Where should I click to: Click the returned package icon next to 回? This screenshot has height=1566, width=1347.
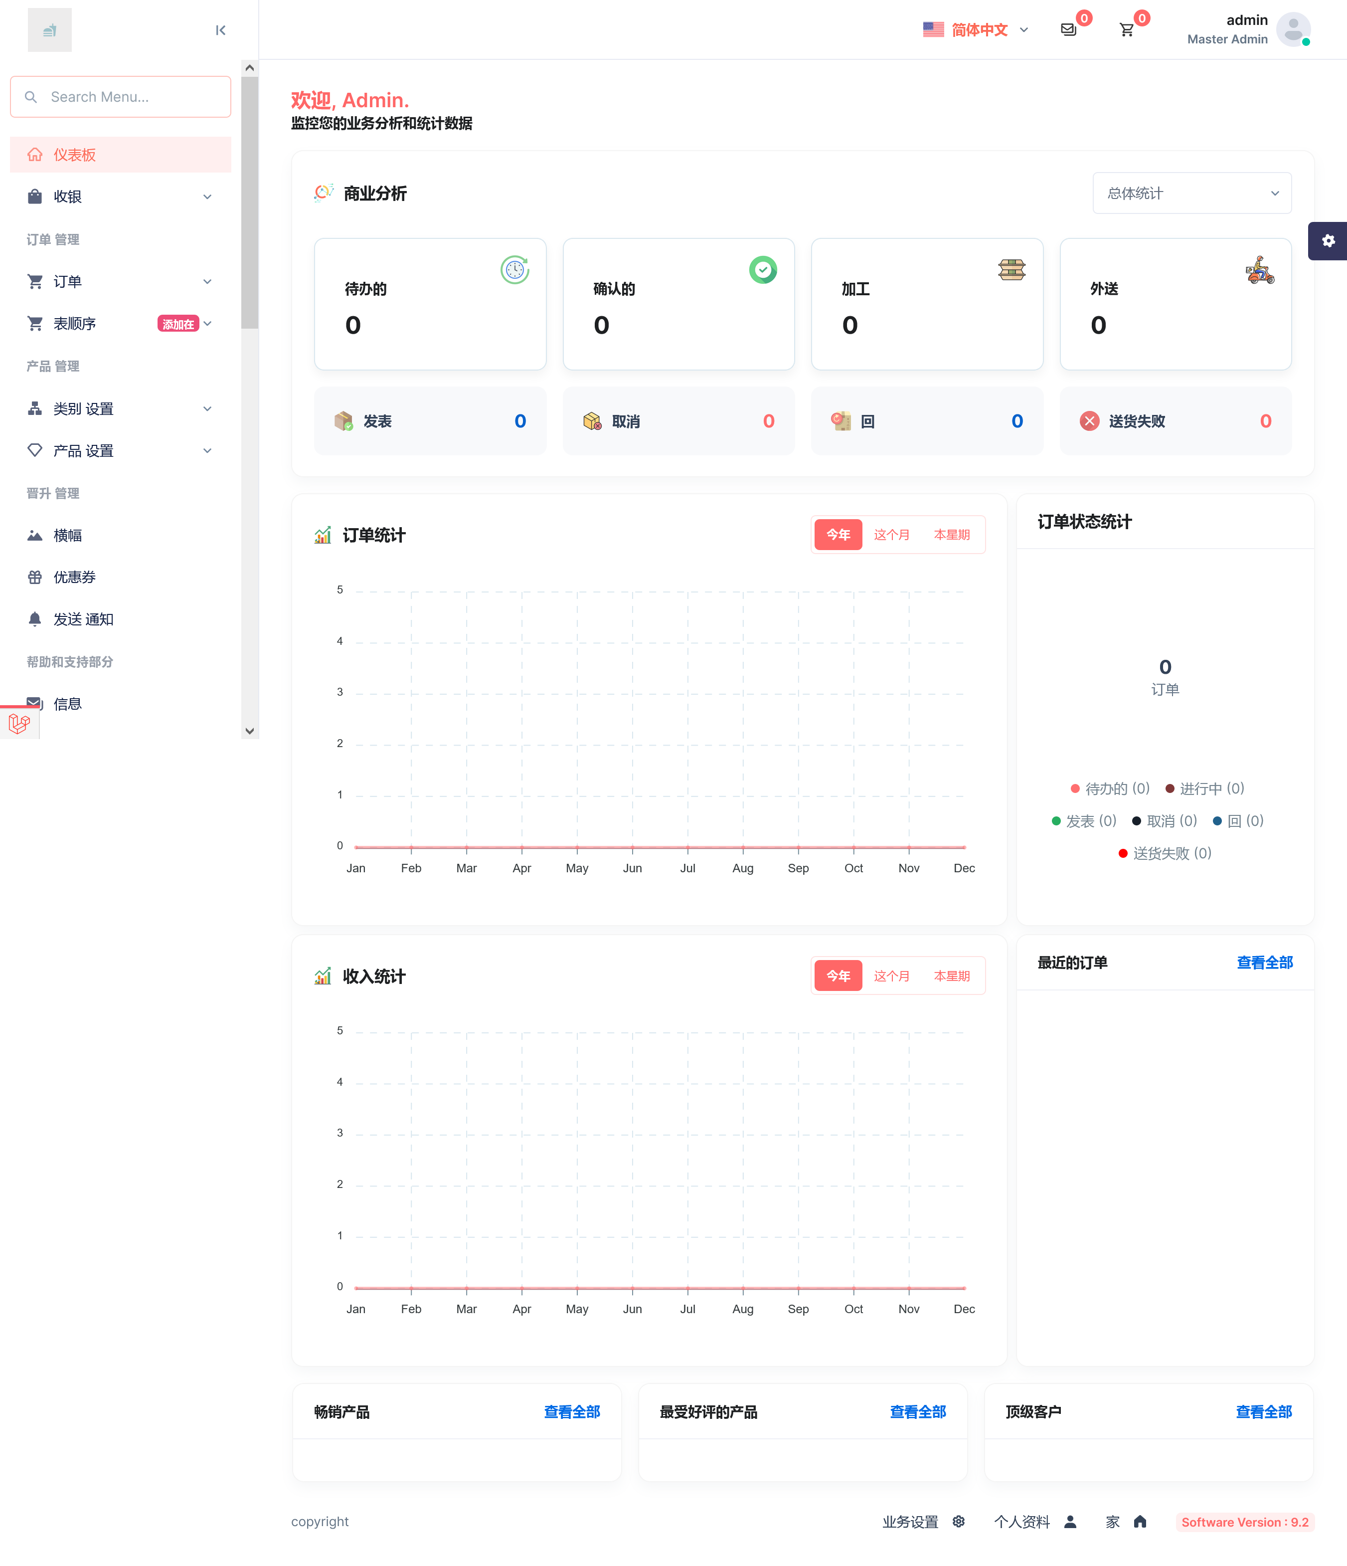click(x=841, y=421)
